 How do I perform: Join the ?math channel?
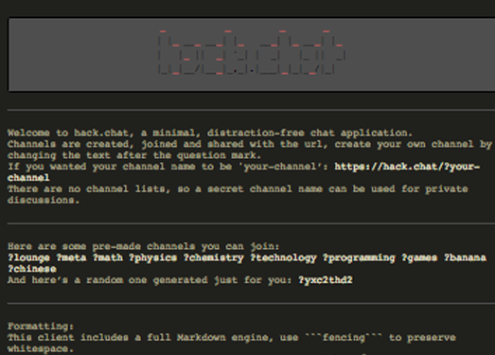tap(108, 257)
